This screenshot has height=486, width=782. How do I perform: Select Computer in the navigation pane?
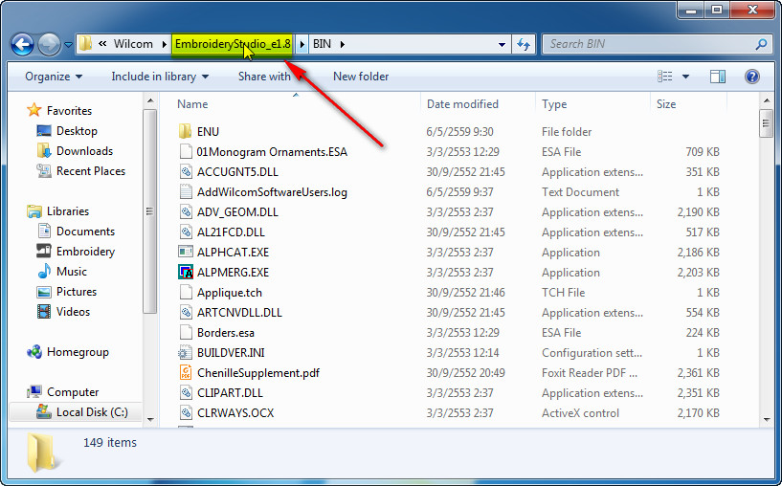[x=63, y=392]
